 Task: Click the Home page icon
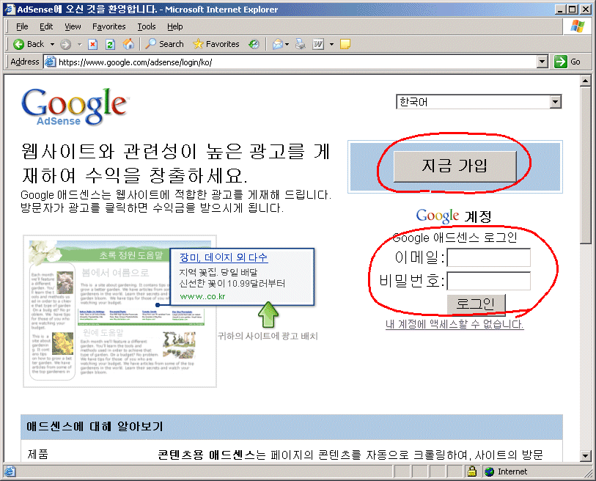(x=128, y=44)
